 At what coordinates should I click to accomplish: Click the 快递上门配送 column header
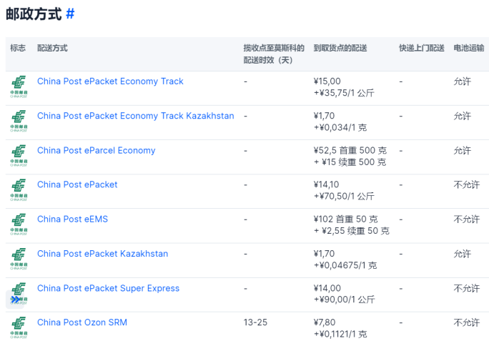tap(422, 48)
